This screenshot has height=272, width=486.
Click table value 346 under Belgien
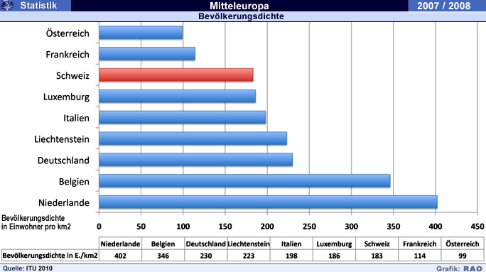(163, 256)
